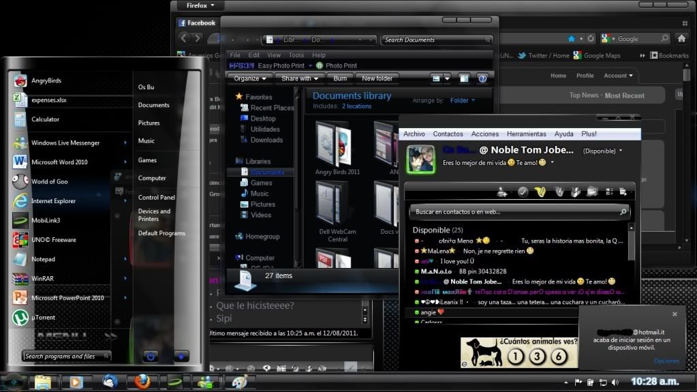Open the Facebook Account dropdown
The image size is (697, 392).
[618, 76]
